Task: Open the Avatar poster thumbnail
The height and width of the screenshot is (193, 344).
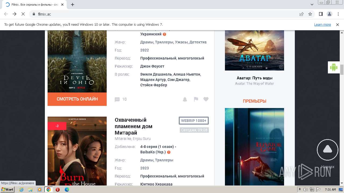Action: tap(255, 50)
